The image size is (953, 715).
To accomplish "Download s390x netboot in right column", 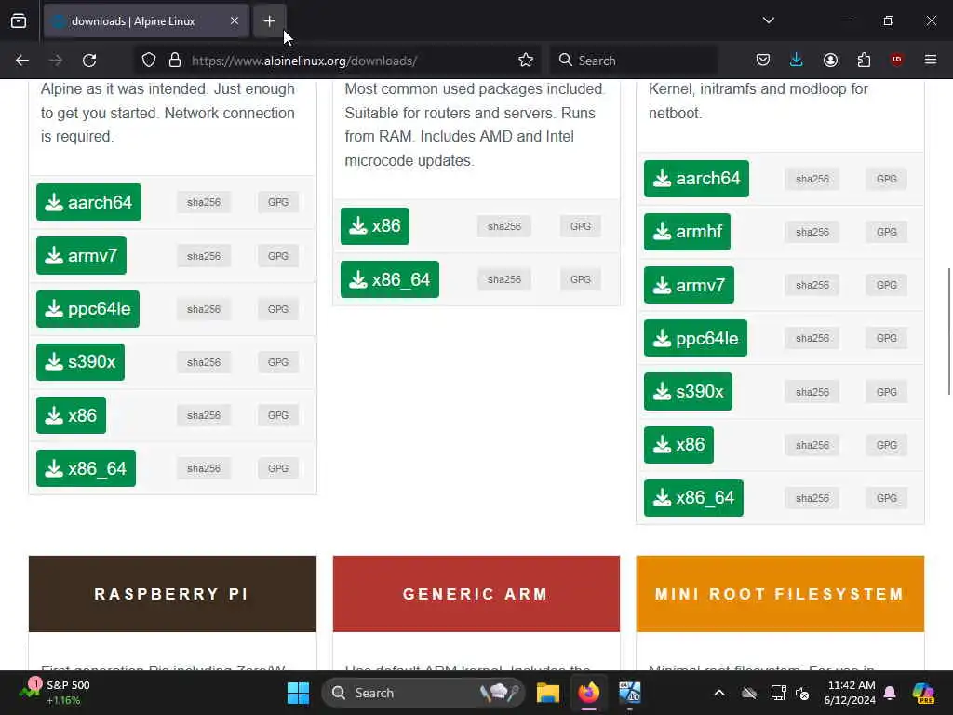I will (688, 392).
